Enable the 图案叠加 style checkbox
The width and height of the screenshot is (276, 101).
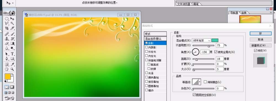pyautogui.click(x=147, y=86)
